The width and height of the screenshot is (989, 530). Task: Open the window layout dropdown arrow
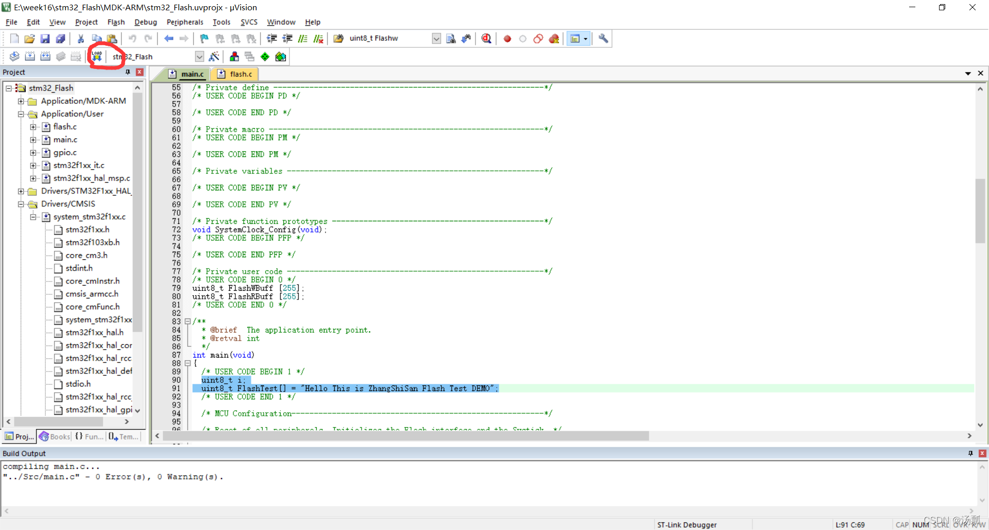click(x=586, y=39)
